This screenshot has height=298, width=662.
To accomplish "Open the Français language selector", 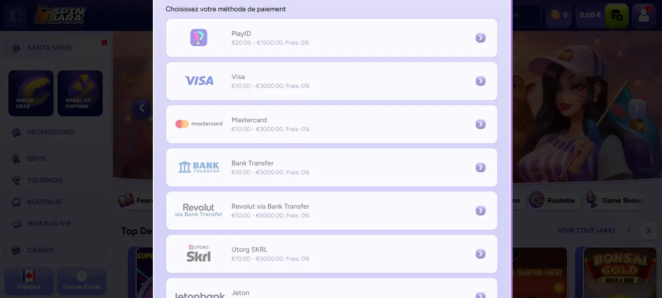I will pyautogui.click(x=29, y=280).
